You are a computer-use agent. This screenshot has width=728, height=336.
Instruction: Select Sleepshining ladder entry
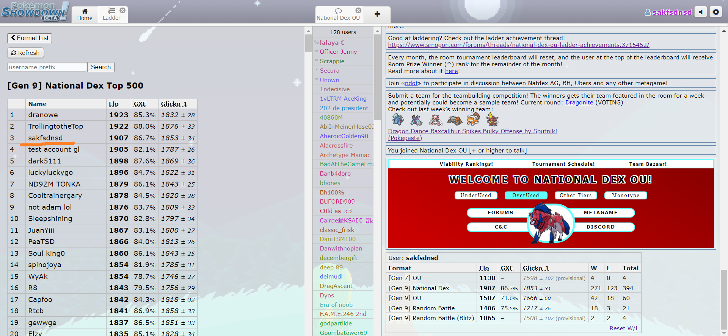pyautogui.click(x=102, y=218)
